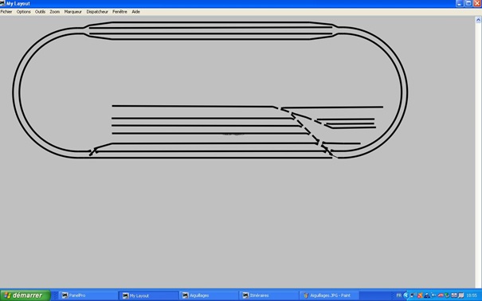Screen dimensions: 482x301
Task: Click the system clock in tray
Action: (472, 295)
